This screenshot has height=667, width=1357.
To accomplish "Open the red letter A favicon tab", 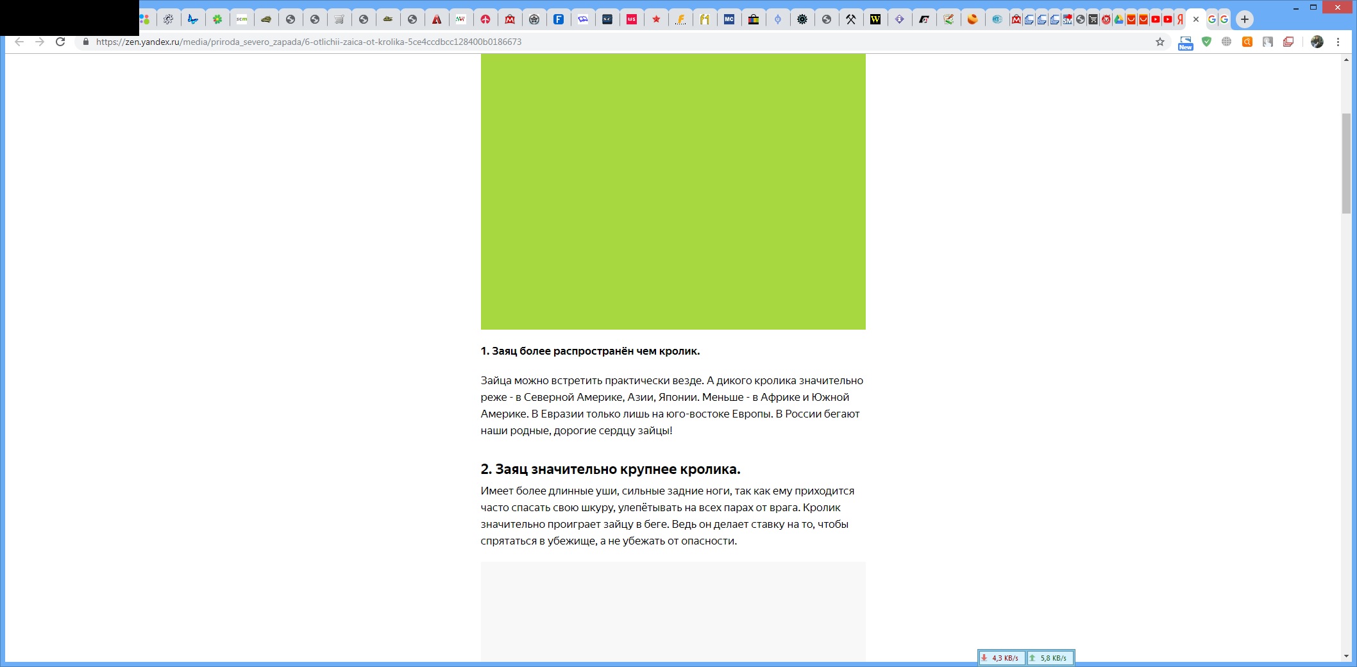I will coord(437,19).
